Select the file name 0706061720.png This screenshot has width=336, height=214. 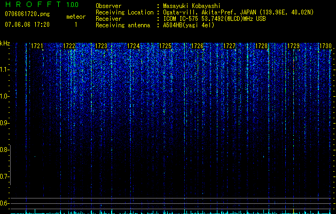pyautogui.click(x=27, y=14)
